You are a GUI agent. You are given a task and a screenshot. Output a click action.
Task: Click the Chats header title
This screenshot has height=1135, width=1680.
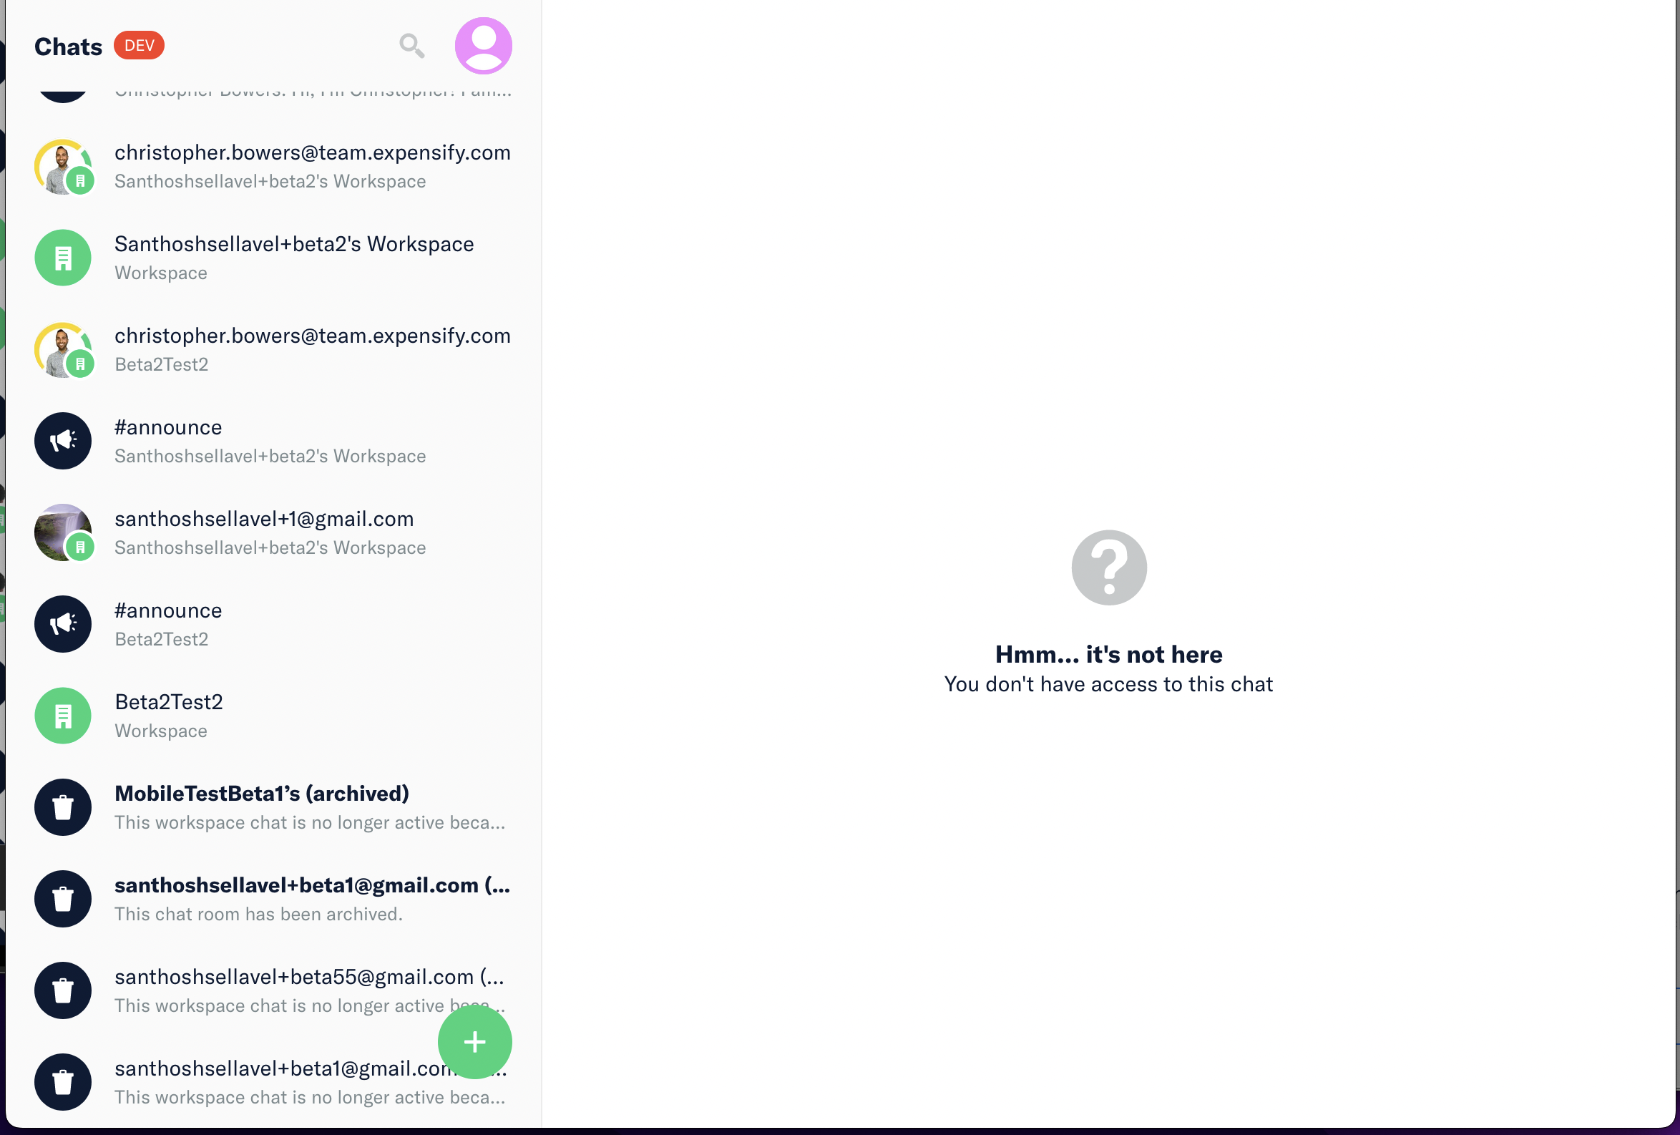tap(68, 47)
